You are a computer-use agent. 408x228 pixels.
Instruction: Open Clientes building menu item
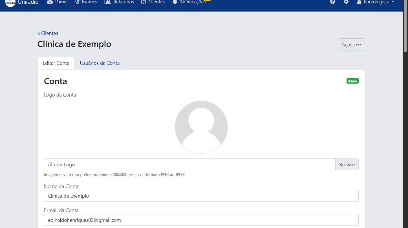pos(144,2)
